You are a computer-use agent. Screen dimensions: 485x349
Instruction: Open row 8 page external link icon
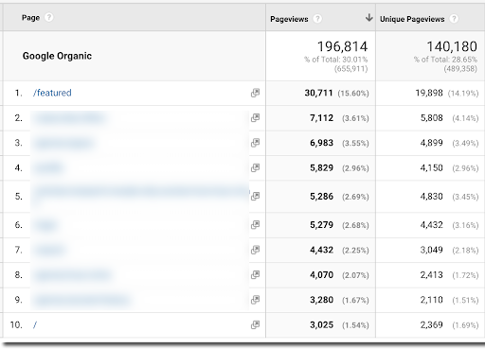click(x=255, y=275)
